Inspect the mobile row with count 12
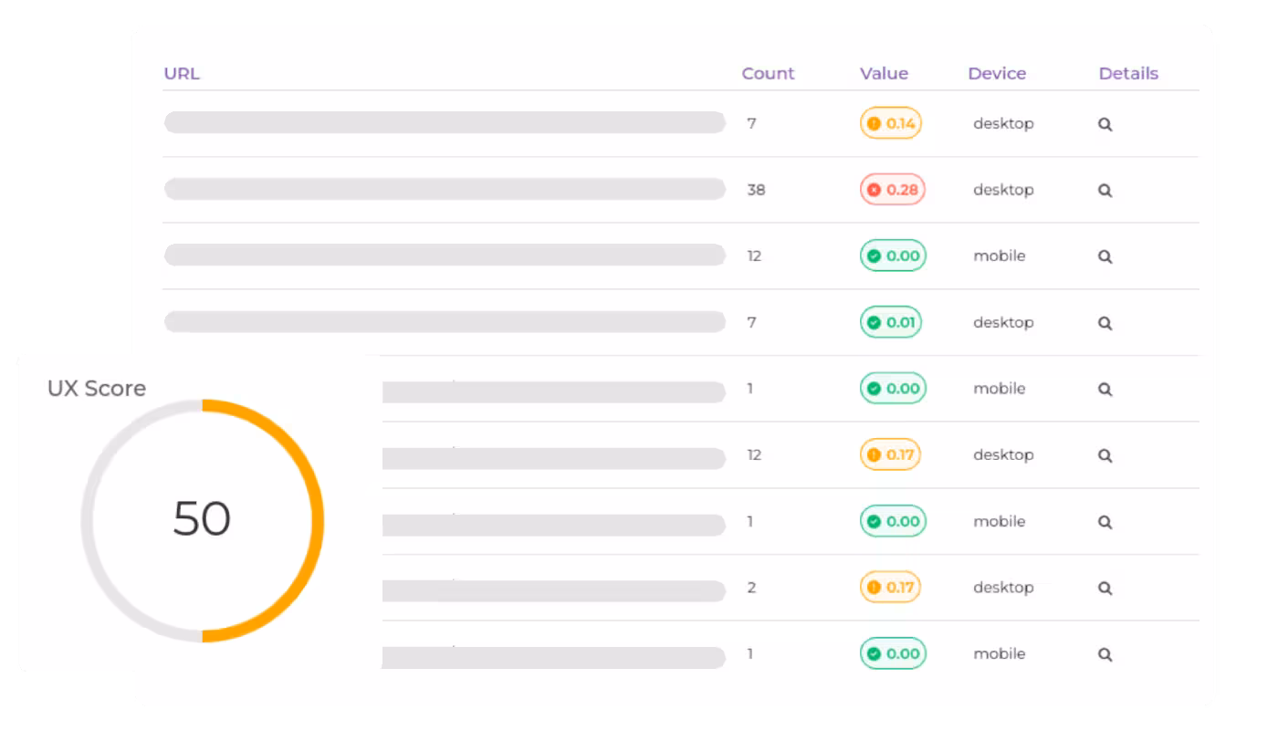Screen dimensions: 1278x730 pyautogui.click(x=1105, y=257)
